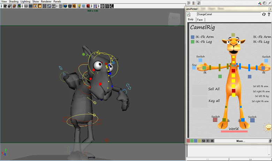Click Sel right Fk arm above Sel left Fk leg
The image size is (272, 161).
click(261, 92)
